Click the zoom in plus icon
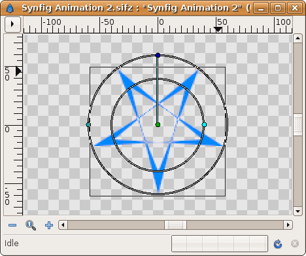 [49, 225]
